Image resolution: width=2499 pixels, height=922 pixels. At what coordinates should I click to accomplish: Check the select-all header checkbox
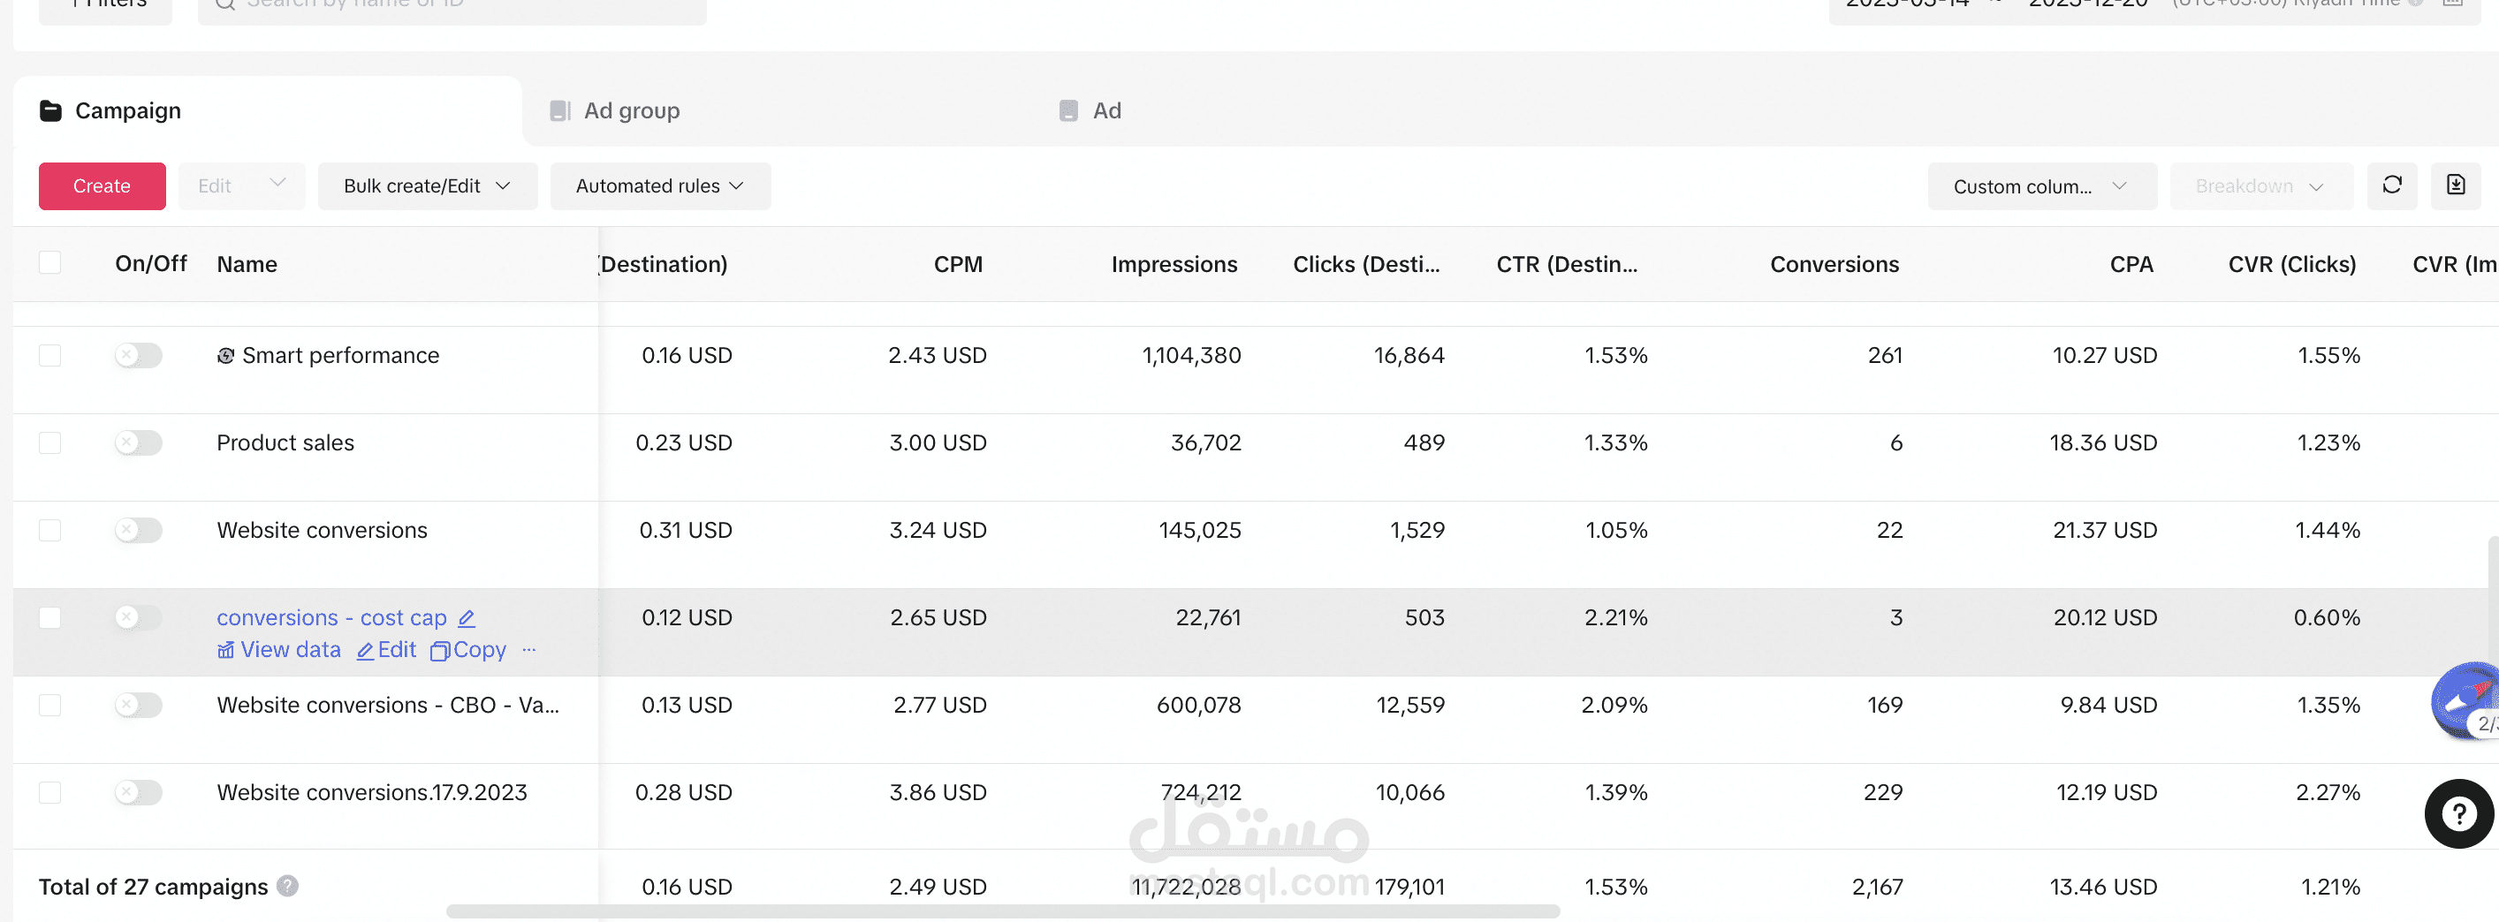tap(50, 264)
